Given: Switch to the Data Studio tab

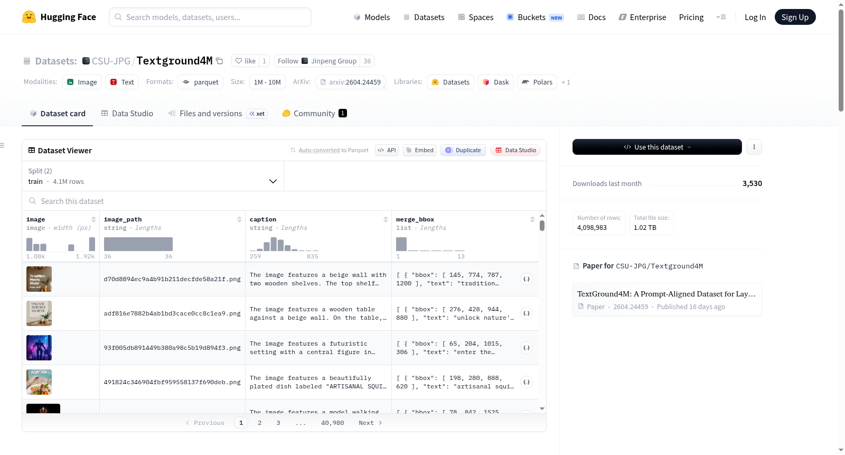Looking at the screenshot, I should pos(127,114).
